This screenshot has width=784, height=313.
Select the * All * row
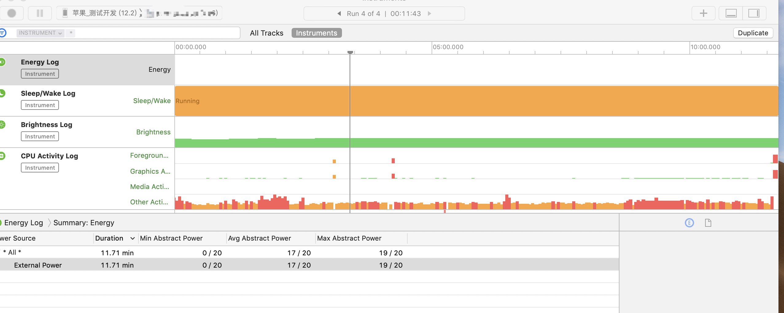point(309,253)
